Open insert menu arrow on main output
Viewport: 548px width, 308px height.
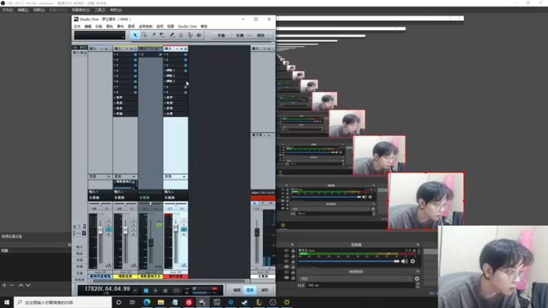pos(264,49)
